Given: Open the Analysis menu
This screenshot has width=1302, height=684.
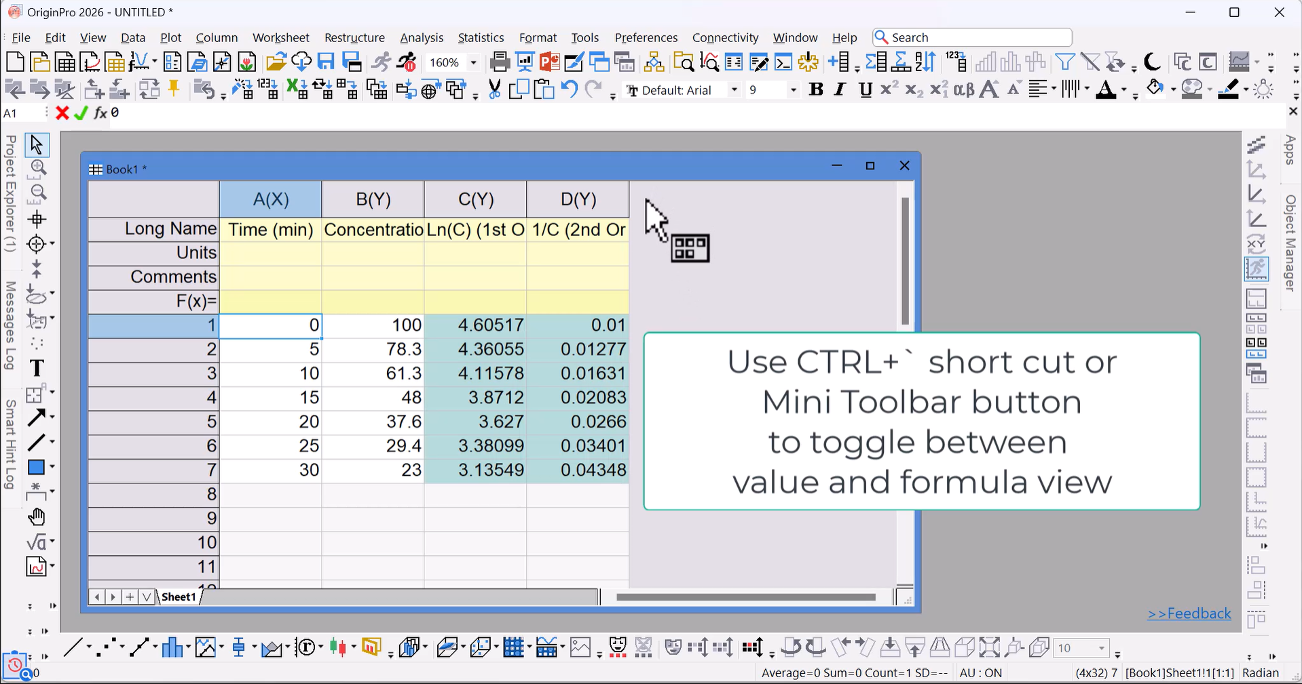Looking at the screenshot, I should click(421, 38).
